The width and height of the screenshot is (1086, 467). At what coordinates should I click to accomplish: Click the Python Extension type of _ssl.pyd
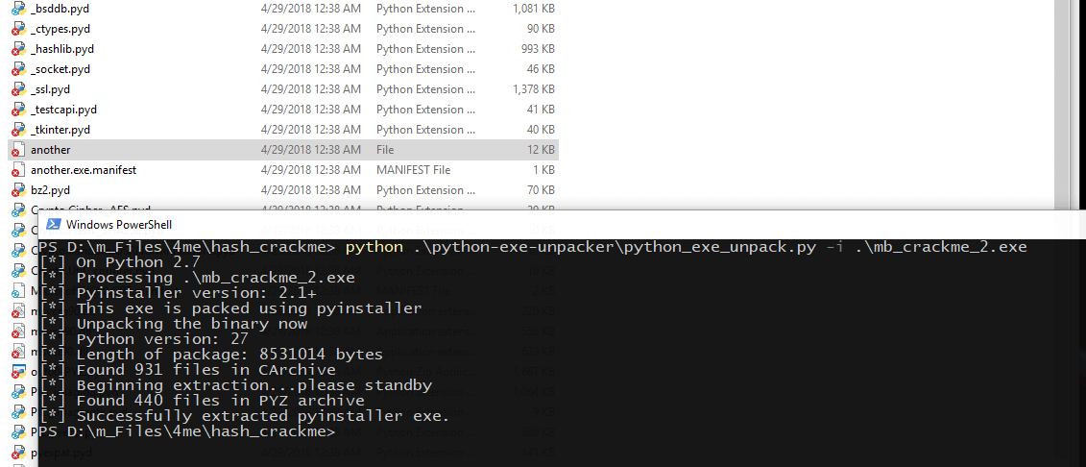tap(426, 89)
